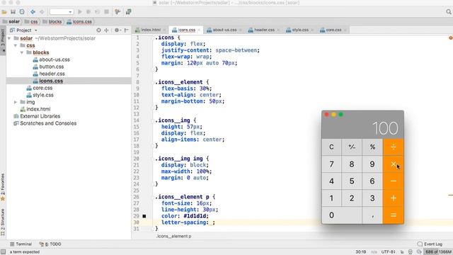Screen dimensions: 453x255
Task: Click the green Run icon
Action: [x=80, y=12]
